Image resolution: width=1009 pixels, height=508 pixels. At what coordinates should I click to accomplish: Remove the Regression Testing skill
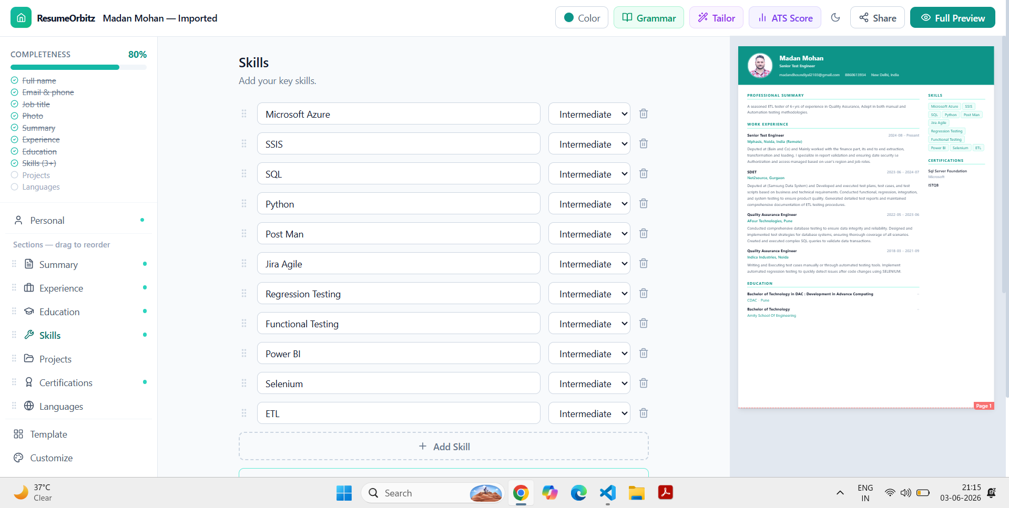coord(643,293)
